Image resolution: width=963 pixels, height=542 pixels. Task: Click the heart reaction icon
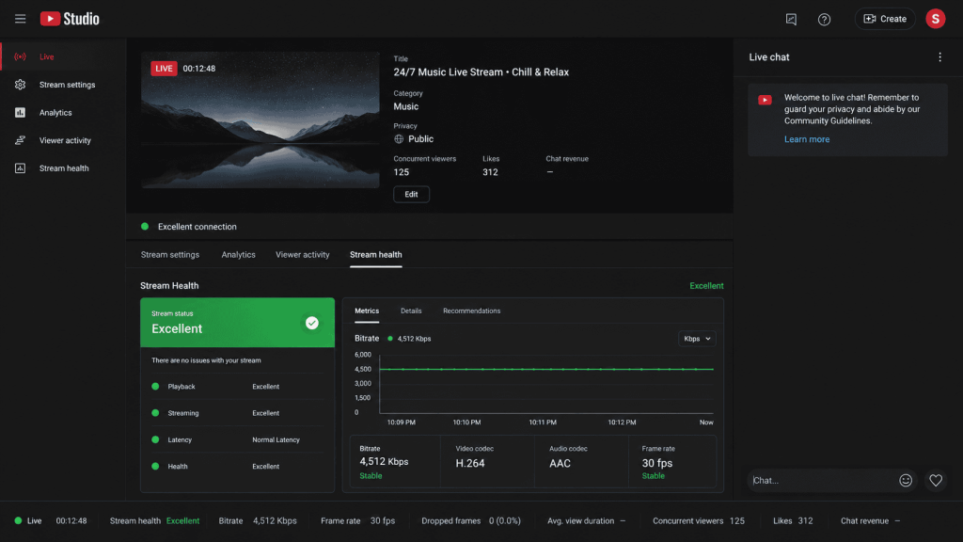tap(936, 481)
